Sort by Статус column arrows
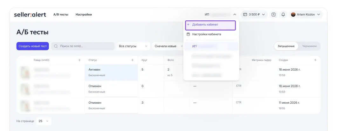The image size is (337, 131). [132, 60]
